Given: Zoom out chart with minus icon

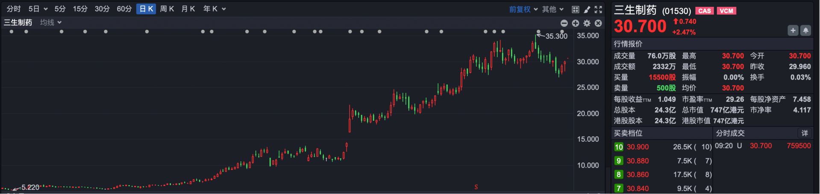Looking at the screenshot, I should coord(564,23).
